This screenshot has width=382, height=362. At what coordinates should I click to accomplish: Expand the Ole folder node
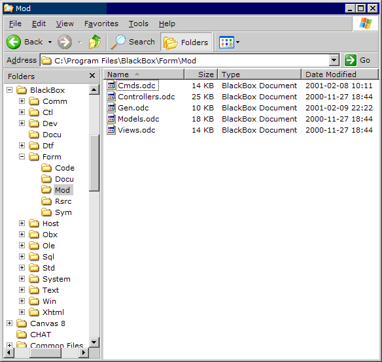[x=22, y=246]
